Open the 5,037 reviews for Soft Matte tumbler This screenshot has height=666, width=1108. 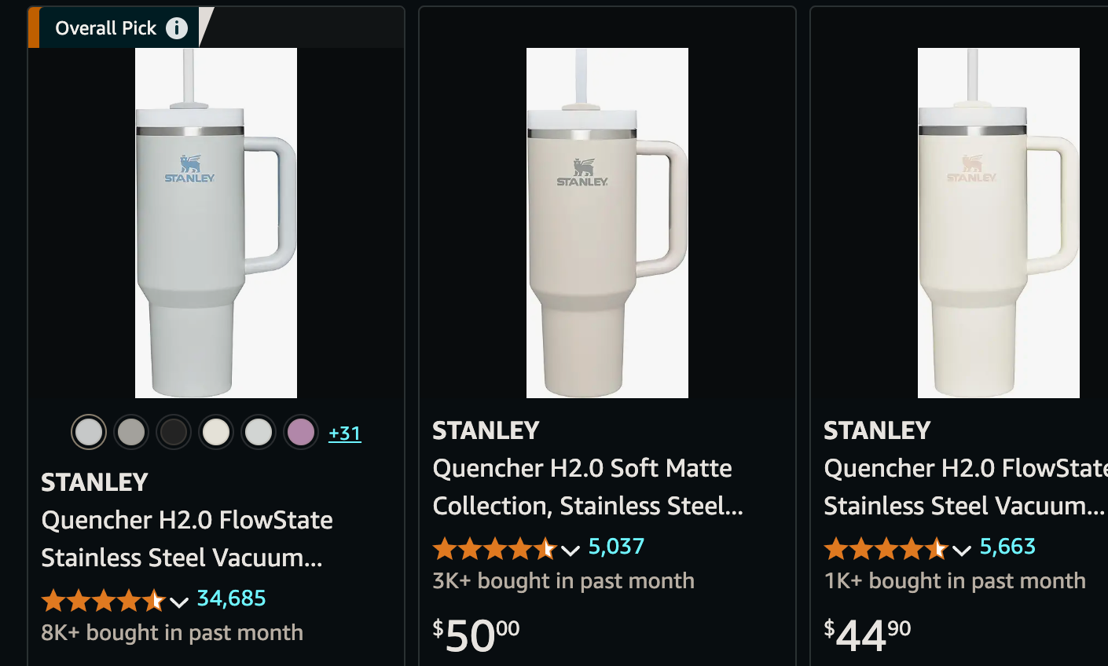(x=616, y=546)
